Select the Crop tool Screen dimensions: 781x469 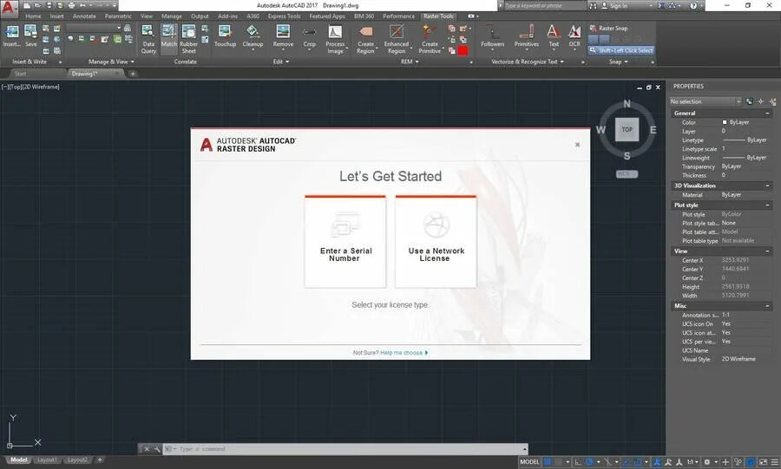[309, 36]
